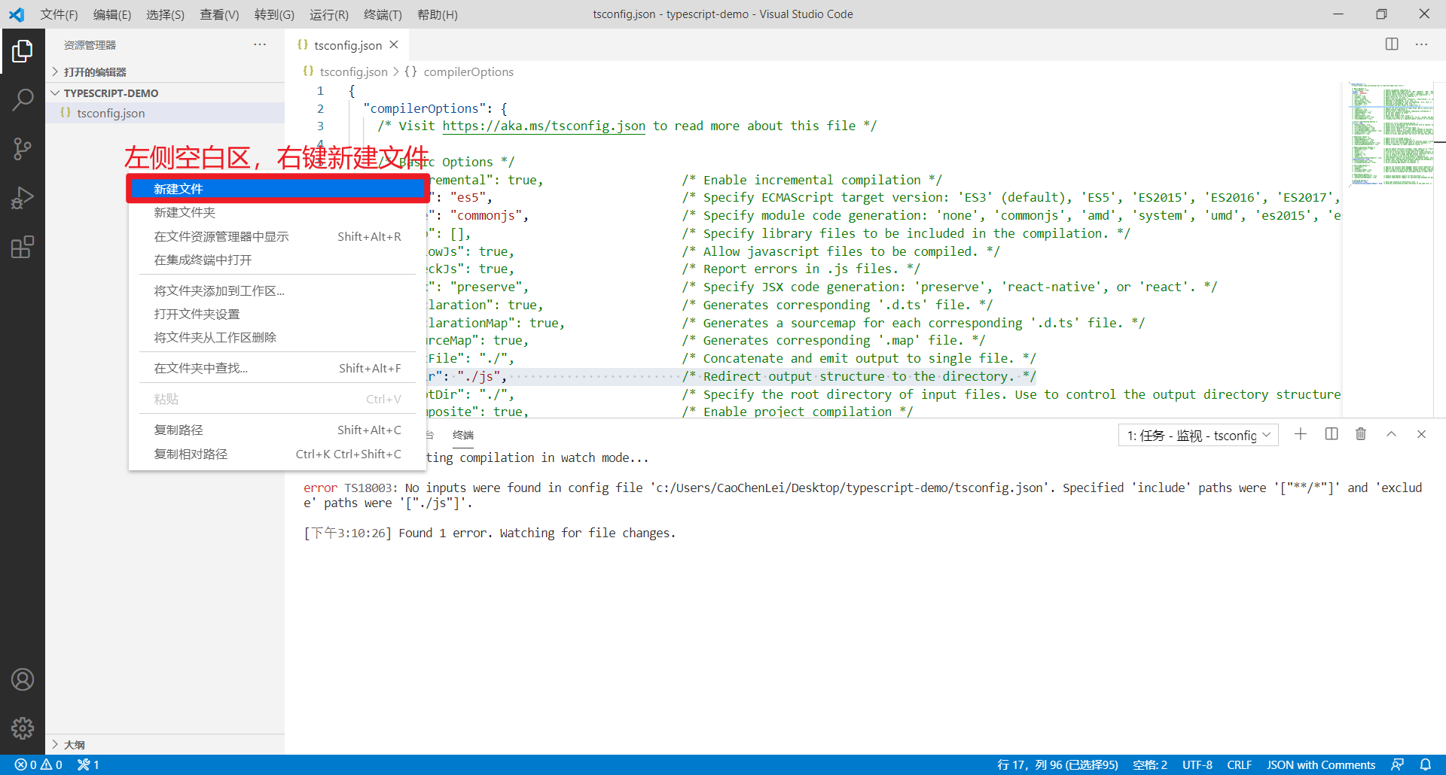
Task: Open the 文件(F) menu
Action: pyautogui.click(x=59, y=14)
